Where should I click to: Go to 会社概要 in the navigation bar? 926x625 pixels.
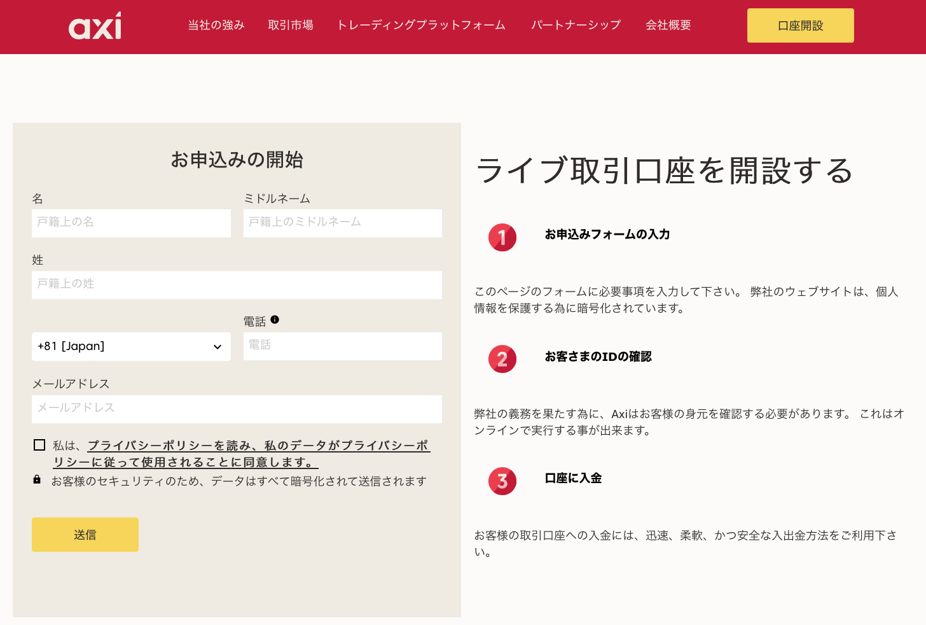click(x=668, y=25)
